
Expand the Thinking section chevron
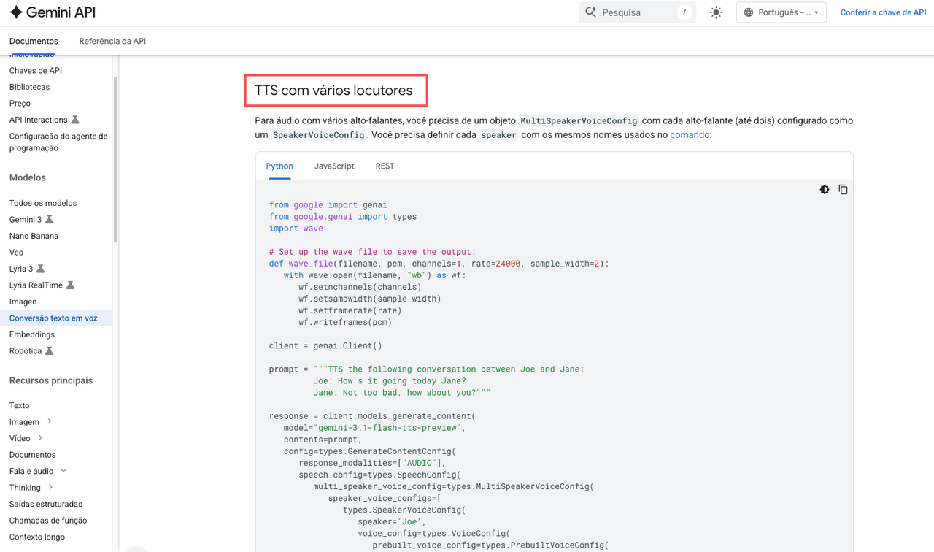[x=50, y=487]
